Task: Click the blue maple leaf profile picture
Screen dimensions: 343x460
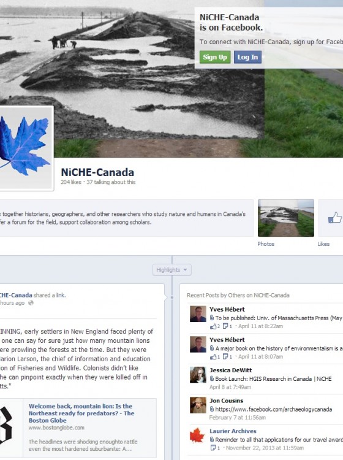Action: 26,148
